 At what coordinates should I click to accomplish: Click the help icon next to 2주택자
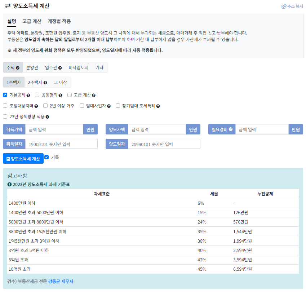45,83
